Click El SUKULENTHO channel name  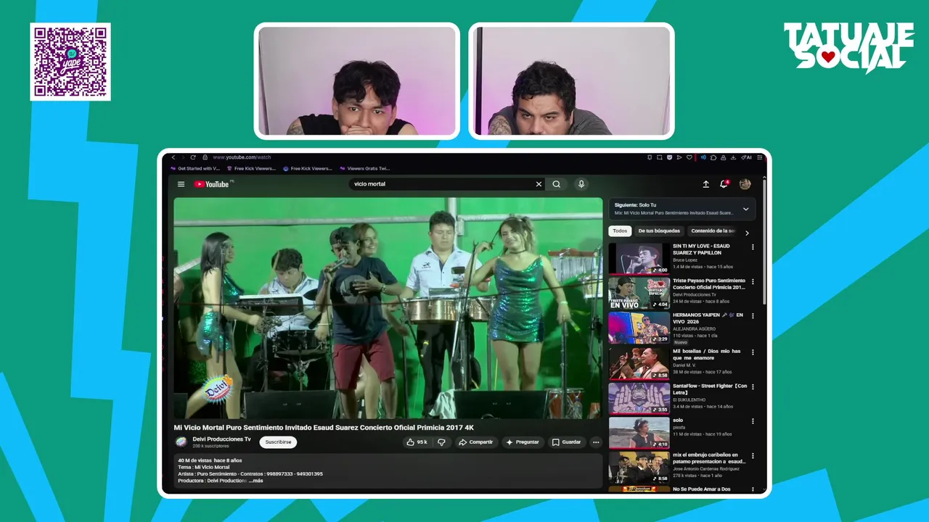pyautogui.click(x=691, y=399)
